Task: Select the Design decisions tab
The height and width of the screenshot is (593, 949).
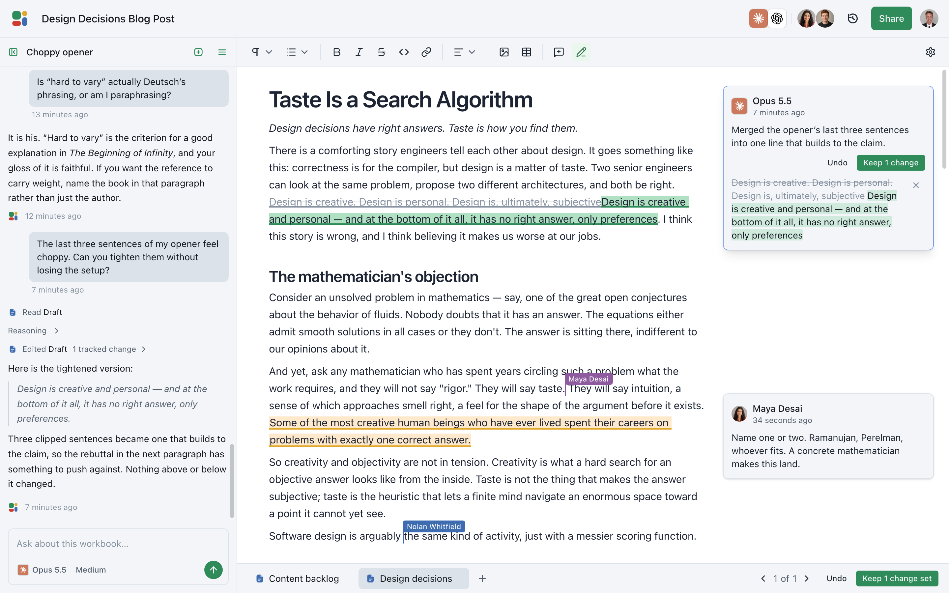Action: (413, 579)
